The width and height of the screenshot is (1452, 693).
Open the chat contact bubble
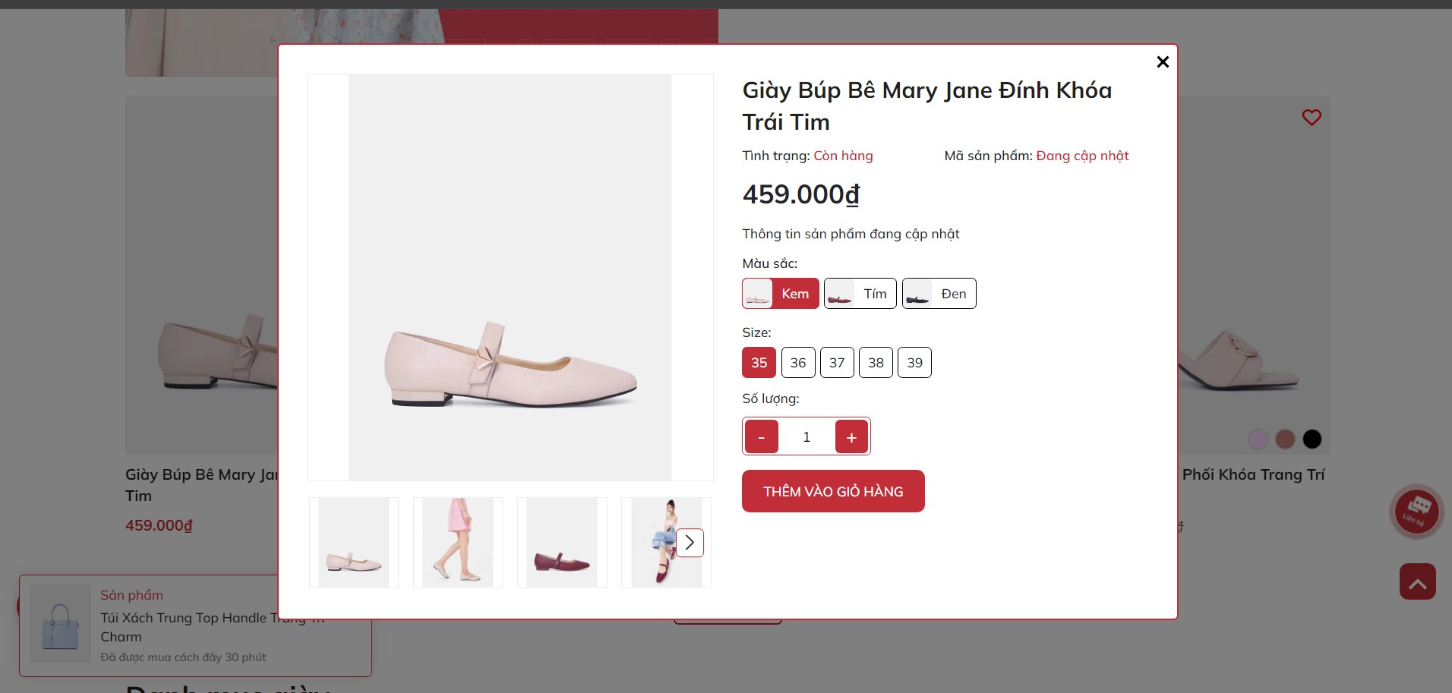click(x=1416, y=512)
